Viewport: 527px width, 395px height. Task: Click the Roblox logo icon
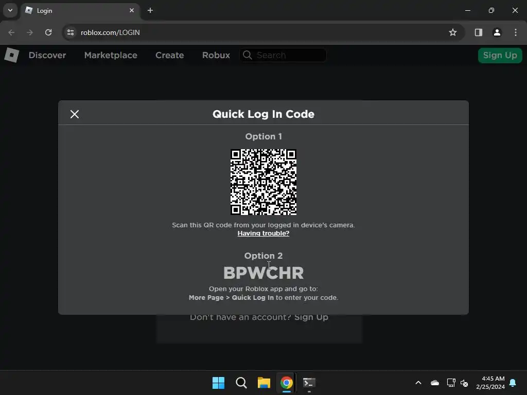click(12, 55)
